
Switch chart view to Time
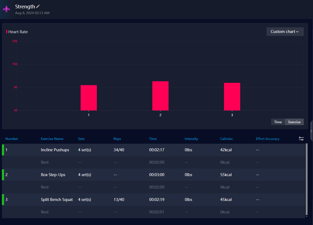pos(278,122)
